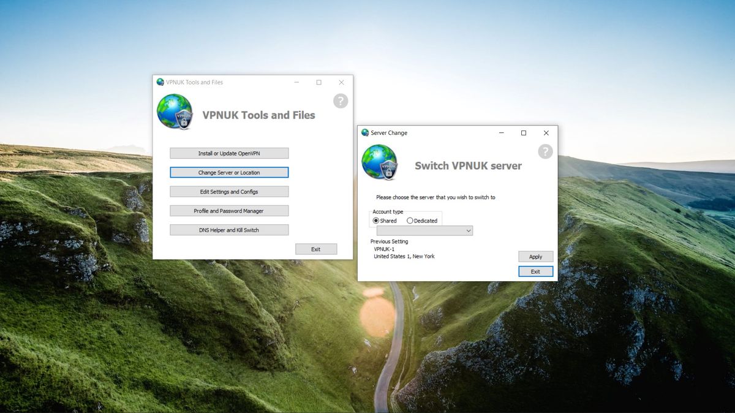This screenshot has width=735, height=413.
Task: Minimize the Server Change window
Action: point(500,133)
